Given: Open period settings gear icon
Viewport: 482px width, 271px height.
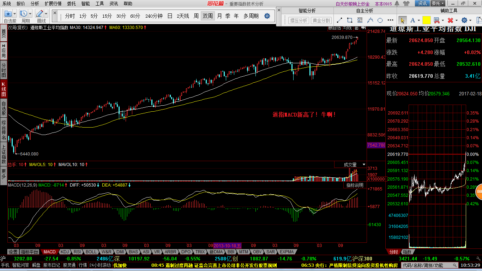Looking at the screenshot, I should 267,16.
